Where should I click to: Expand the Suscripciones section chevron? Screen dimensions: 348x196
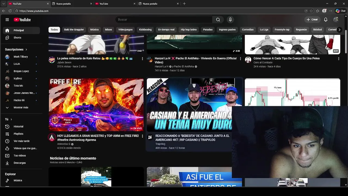click(x=26, y=50)
